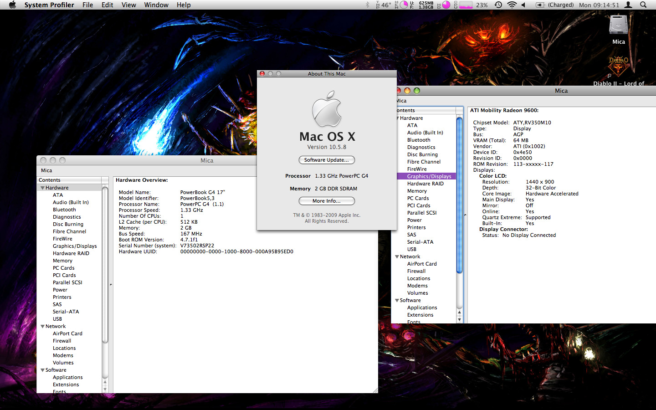Screen dimensions: 656x410
Task: Open the View menu
Action: click(128, 5)
